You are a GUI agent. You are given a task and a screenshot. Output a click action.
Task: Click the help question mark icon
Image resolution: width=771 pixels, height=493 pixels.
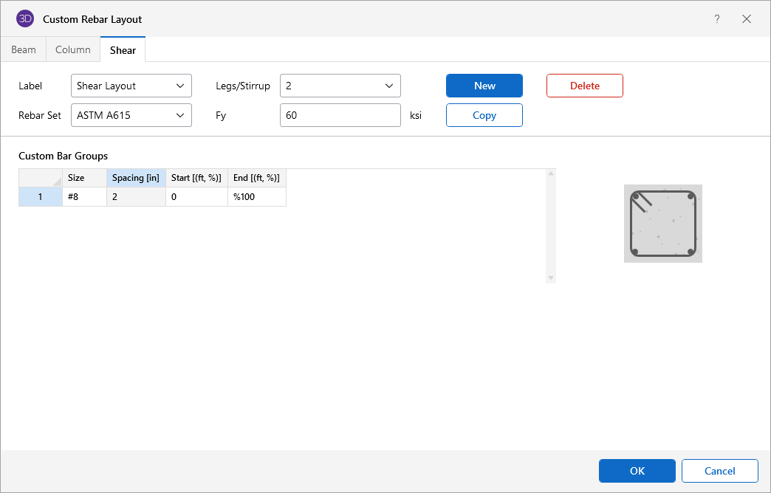(716, 19)
